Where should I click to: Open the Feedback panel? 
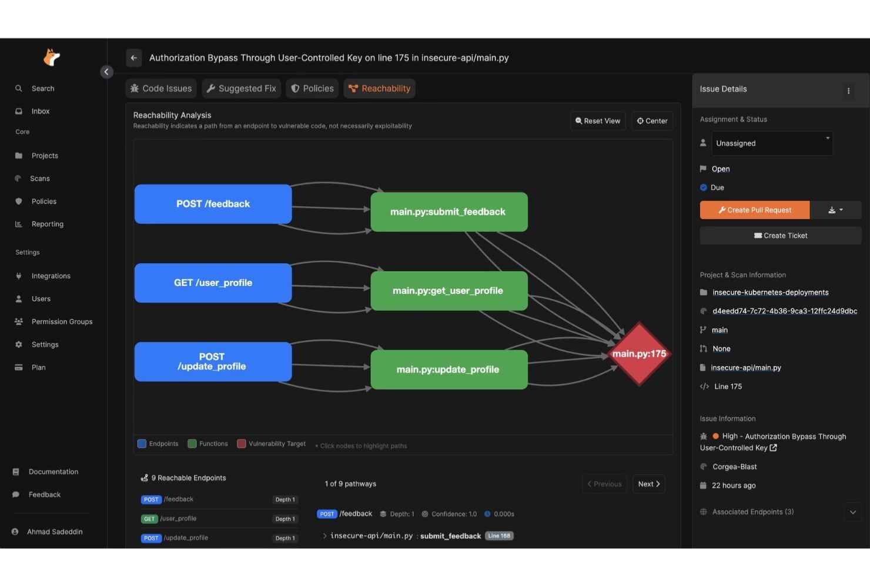44,494
